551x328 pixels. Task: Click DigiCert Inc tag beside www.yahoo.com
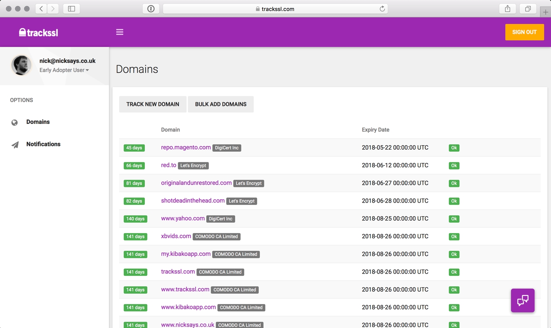coord(221,219)
